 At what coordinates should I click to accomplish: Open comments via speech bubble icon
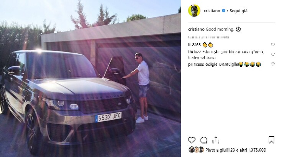coord(204,140)
